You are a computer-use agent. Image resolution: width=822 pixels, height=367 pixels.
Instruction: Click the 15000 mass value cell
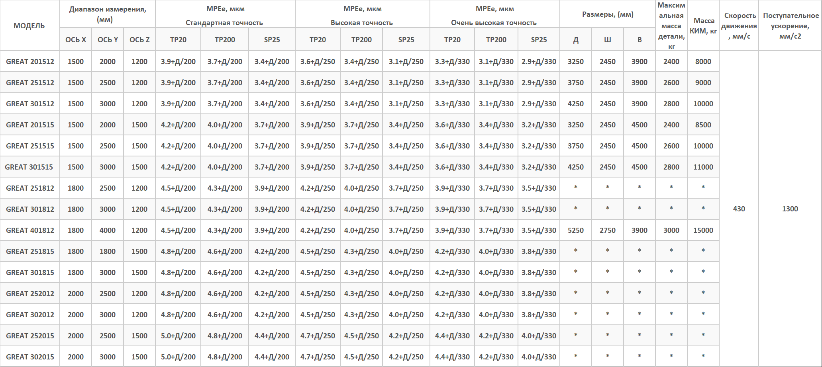[703, 230]
